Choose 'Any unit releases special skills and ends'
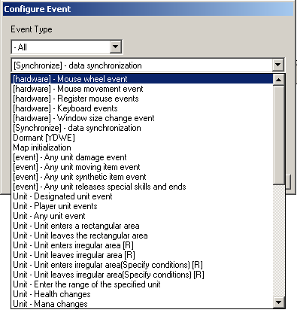 tap(142, 187)
